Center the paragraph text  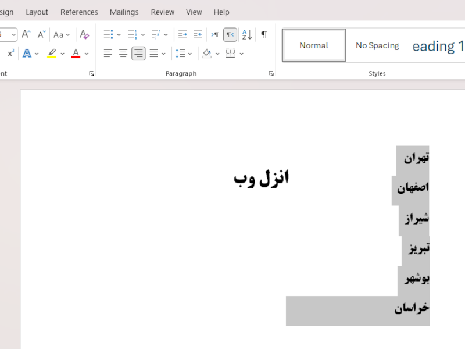coord(123,54)
